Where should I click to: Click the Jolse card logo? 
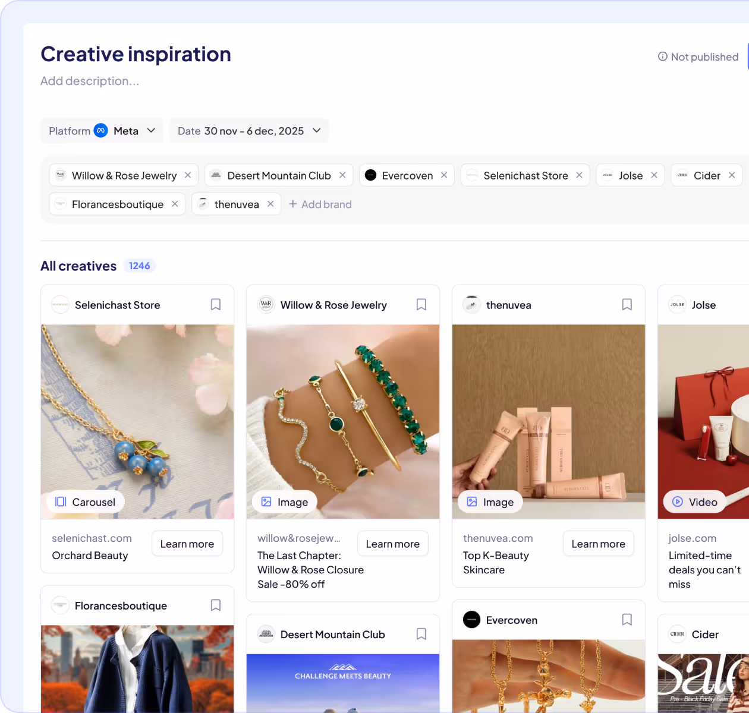pyautogui.click(x=678, y=305)
